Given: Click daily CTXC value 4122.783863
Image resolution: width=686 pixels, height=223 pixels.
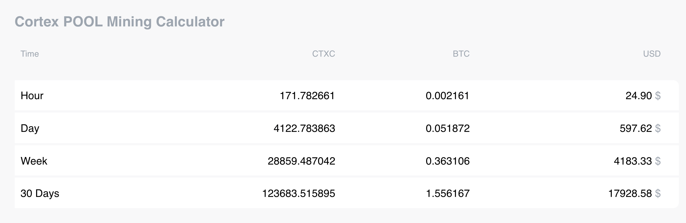Looking at the screenshot, I should click(304, 128).
